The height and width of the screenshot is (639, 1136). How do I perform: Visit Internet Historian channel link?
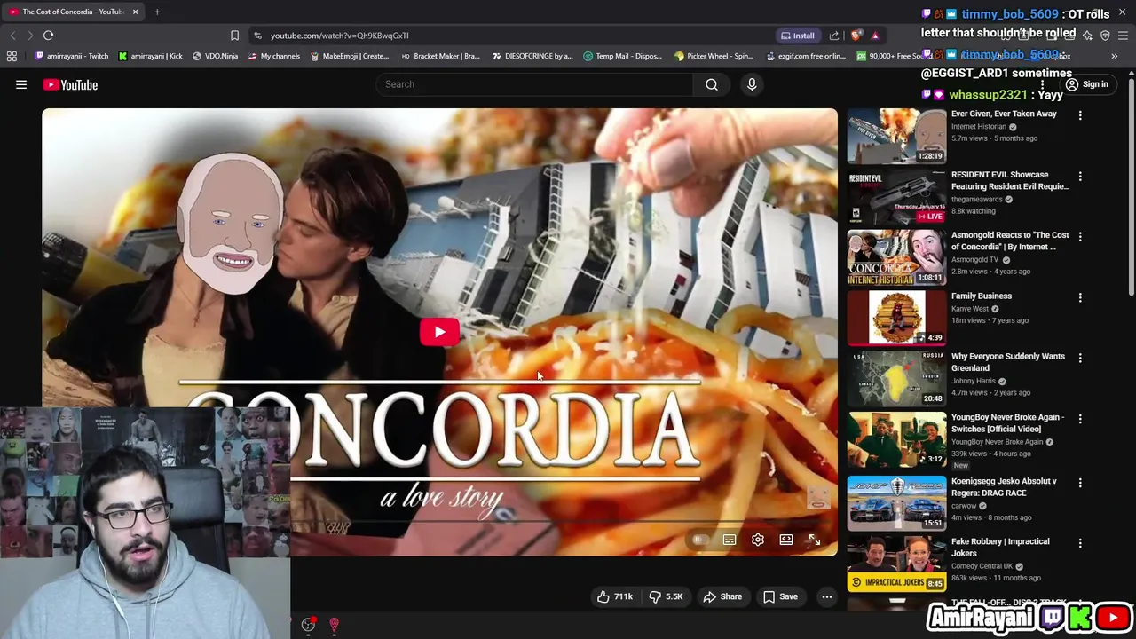(x=978, y=127)
